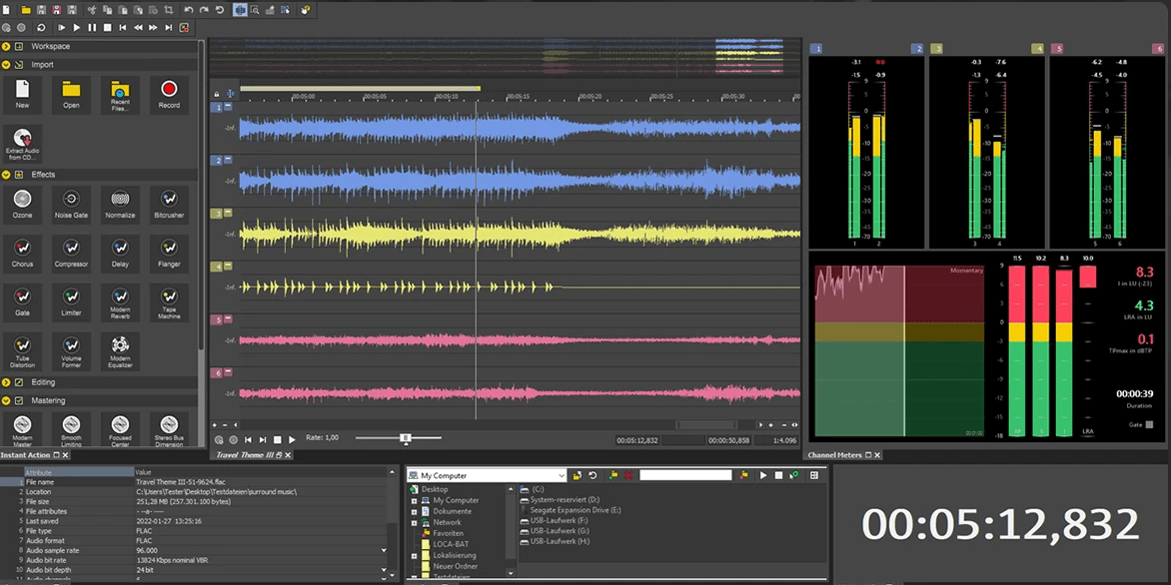Click Pause in the main transport toolbar
This screenshot has width=1171, height=585.
click(92, 28)
